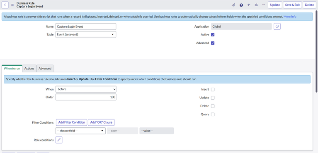Open the More Info link
Image resolution: width=318 pixels, height=153 pixels.
[x=290, y=17]
